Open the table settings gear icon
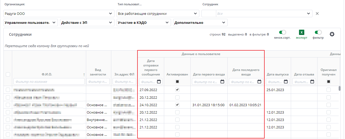Screen dimensions: 345x139 pyautogui.click(x=332, y=34)
